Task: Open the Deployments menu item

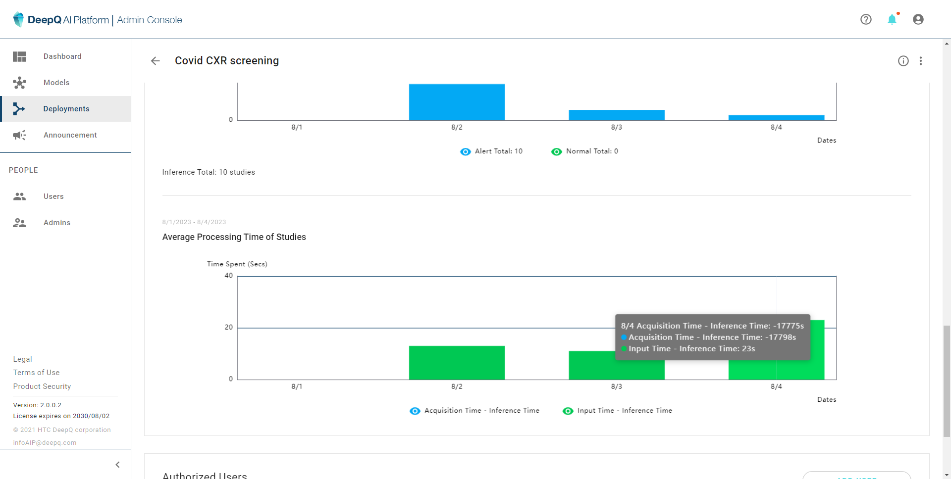Action: (66, 109)
